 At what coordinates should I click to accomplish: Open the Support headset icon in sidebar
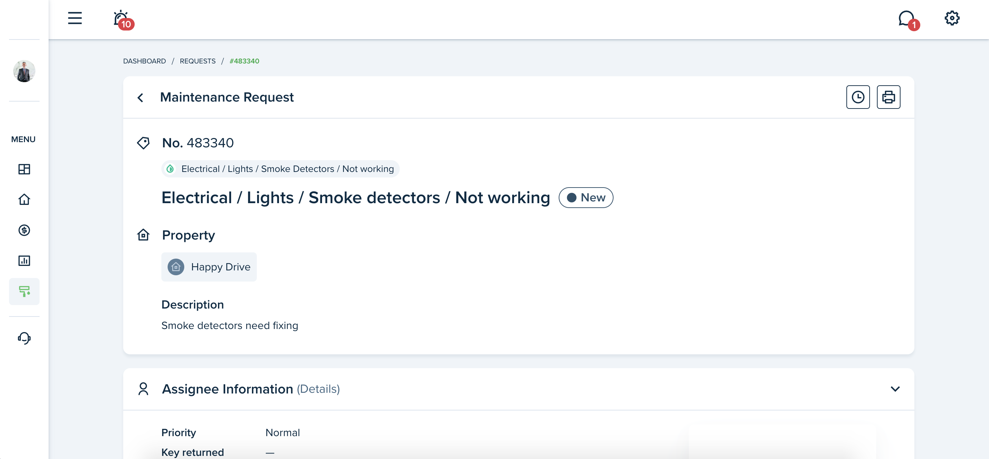[24, 338]
